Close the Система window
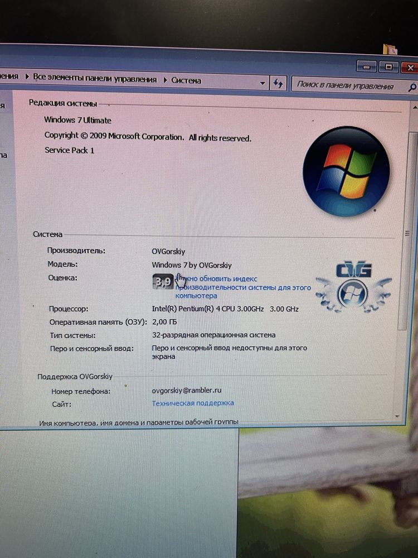This screenshot has width=418, height=558. (410, 68)
